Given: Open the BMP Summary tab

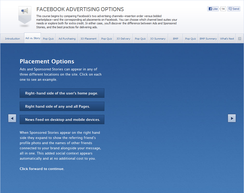Looking at the screenshot, I should coord(208,39).
